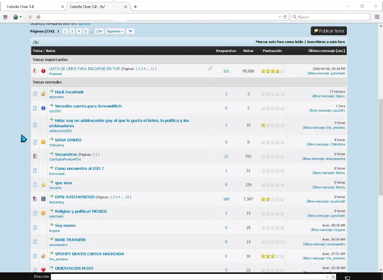The image size is (383, 280).
Task: Open the page jump dropdown arrow after Siguiente
Action: (130, 31)
